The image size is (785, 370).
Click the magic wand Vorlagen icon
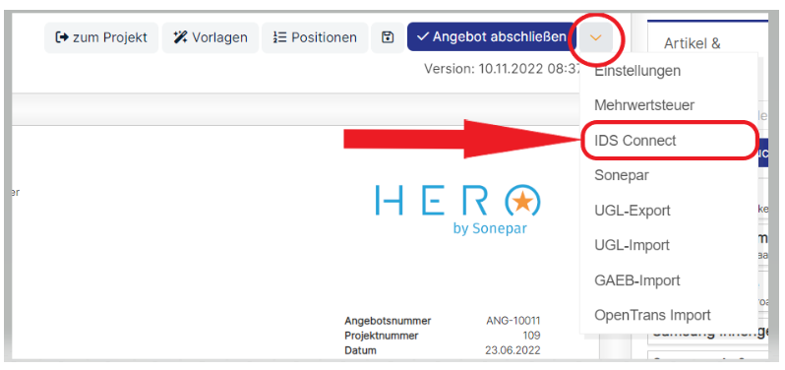coord(180,37)
